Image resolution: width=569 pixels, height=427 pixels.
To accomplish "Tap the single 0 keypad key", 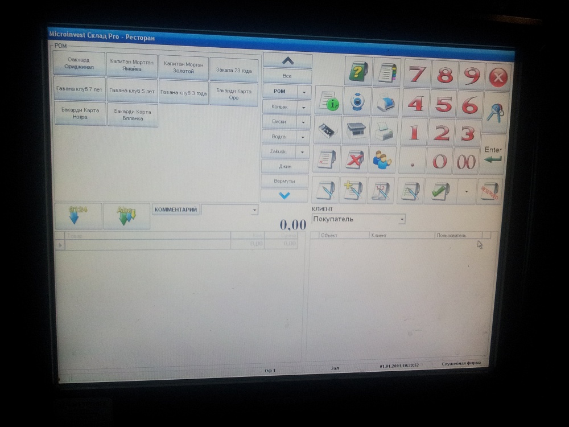I will (x=439, y=161).
